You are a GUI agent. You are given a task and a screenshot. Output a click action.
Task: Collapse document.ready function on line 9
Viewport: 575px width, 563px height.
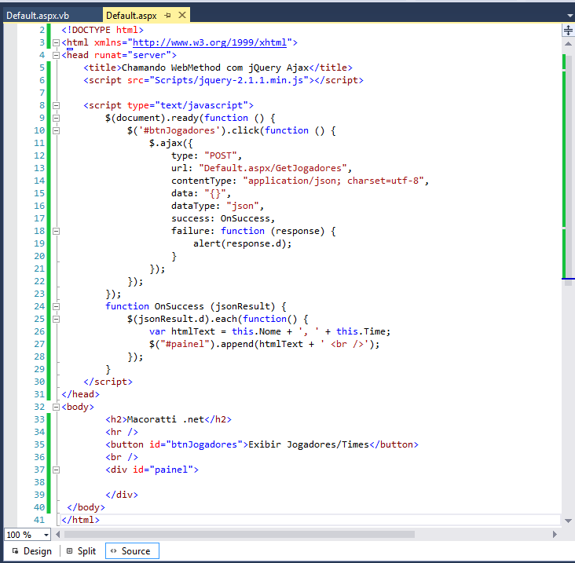[56, 118]
